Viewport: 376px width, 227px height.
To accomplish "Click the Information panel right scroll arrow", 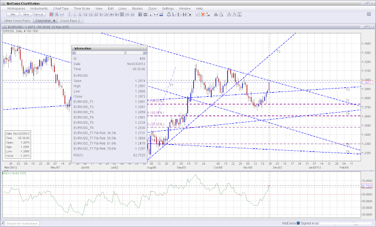I will pos(145,52).
